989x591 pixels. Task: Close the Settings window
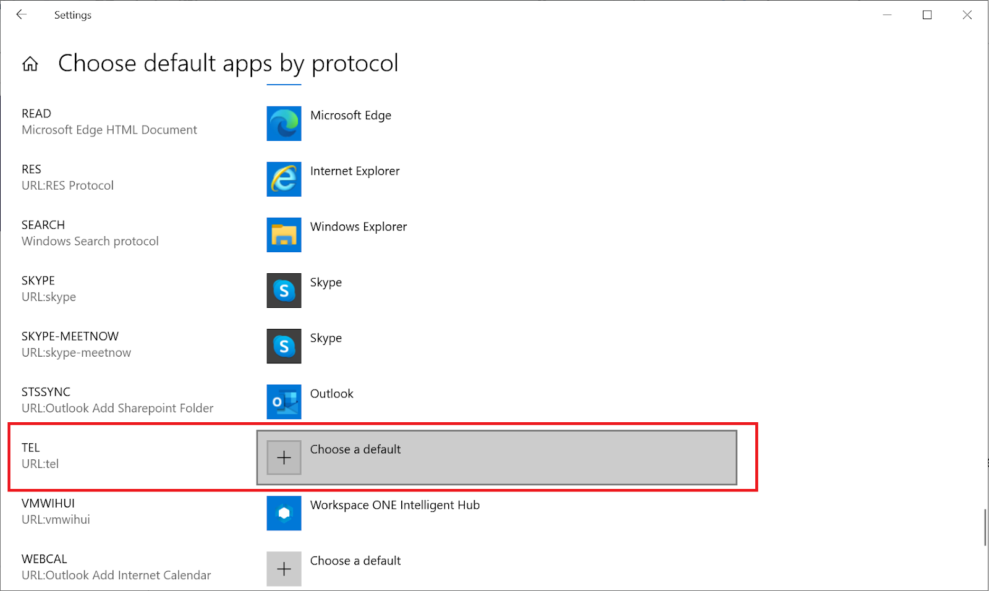[967, 15]
